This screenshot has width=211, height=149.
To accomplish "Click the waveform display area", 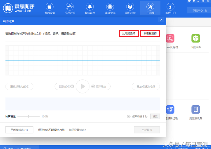I will point(82,60).
